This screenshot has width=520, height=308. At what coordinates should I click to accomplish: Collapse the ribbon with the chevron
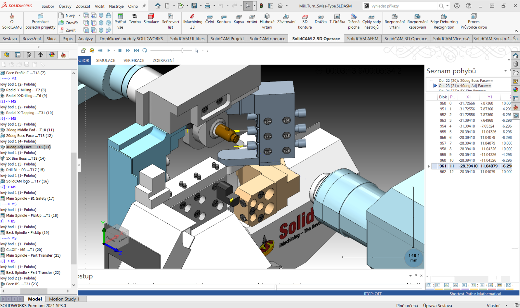click(x=516, y=31)
